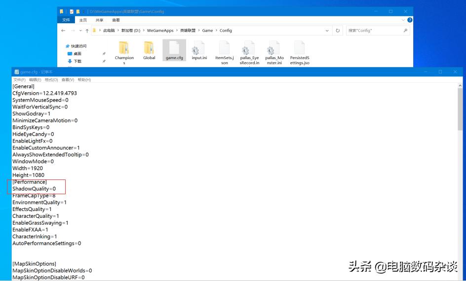Select the pallas_EyesRecord.ini file
Screen dimensions: 466x281
pyautogui.click(x=249, y=51)
